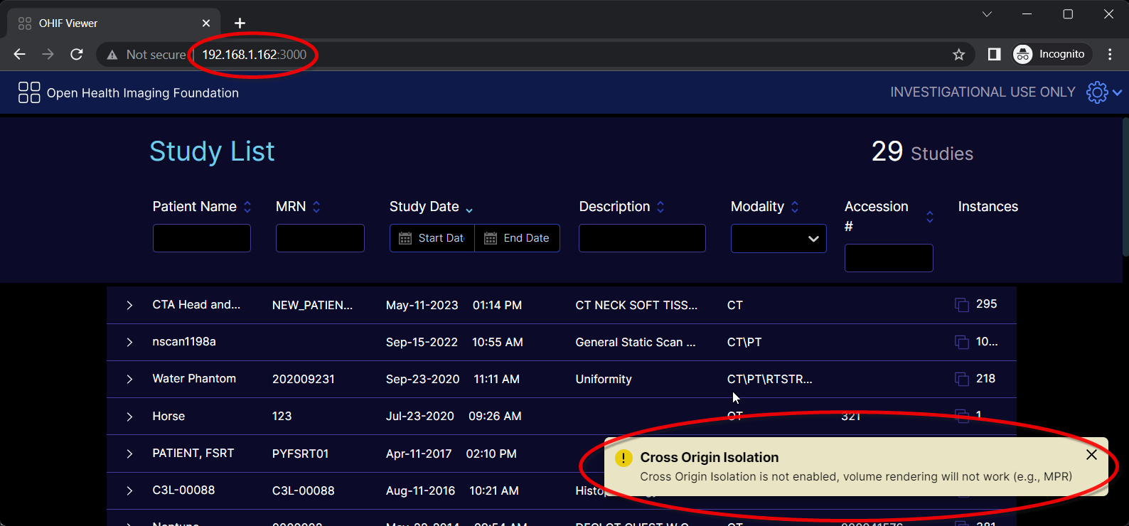Open the settings gear menu
Image resolution: width=1129 pixels, height=526 pixels.
coord(1098,92)
